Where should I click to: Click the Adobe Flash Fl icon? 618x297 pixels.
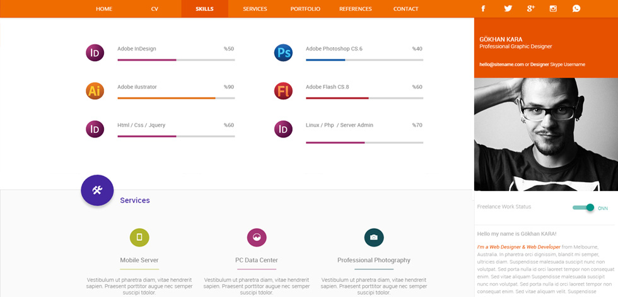pos(283,91)
